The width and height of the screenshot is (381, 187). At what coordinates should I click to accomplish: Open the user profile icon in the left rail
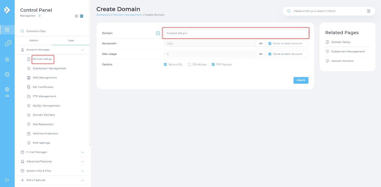point(7,59)
